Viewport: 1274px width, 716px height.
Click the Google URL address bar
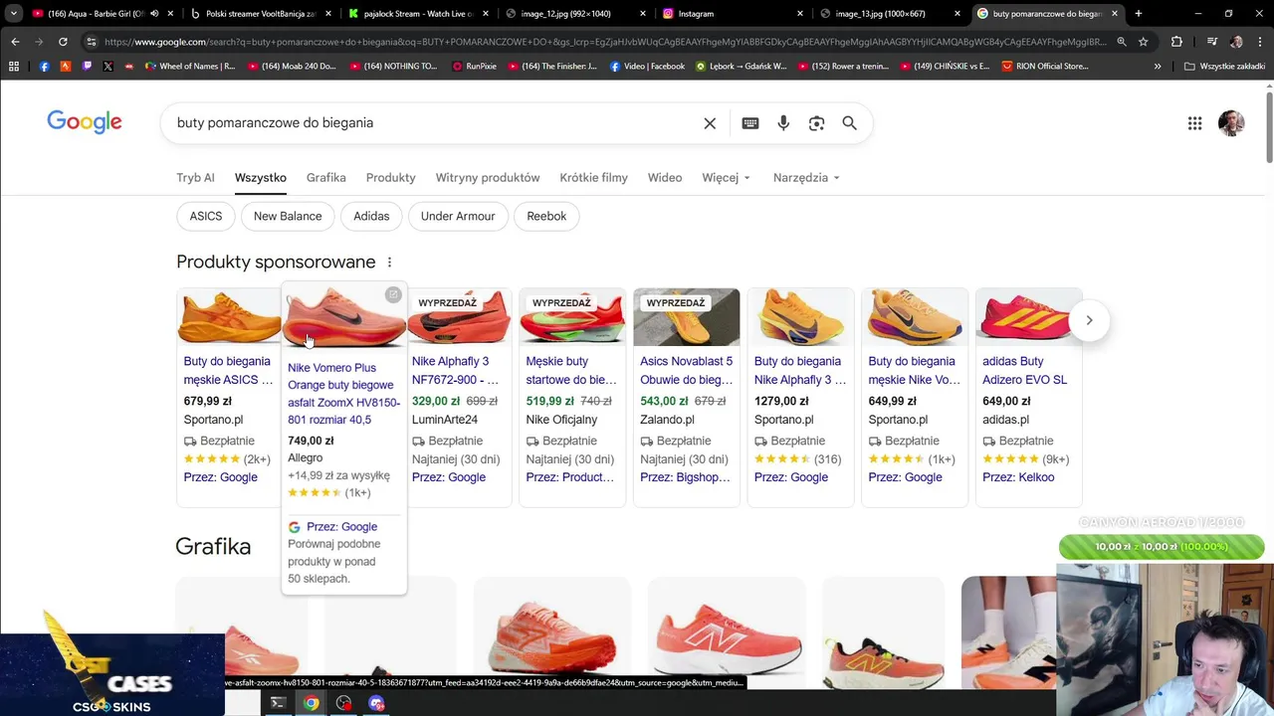[x=604, y=42]
